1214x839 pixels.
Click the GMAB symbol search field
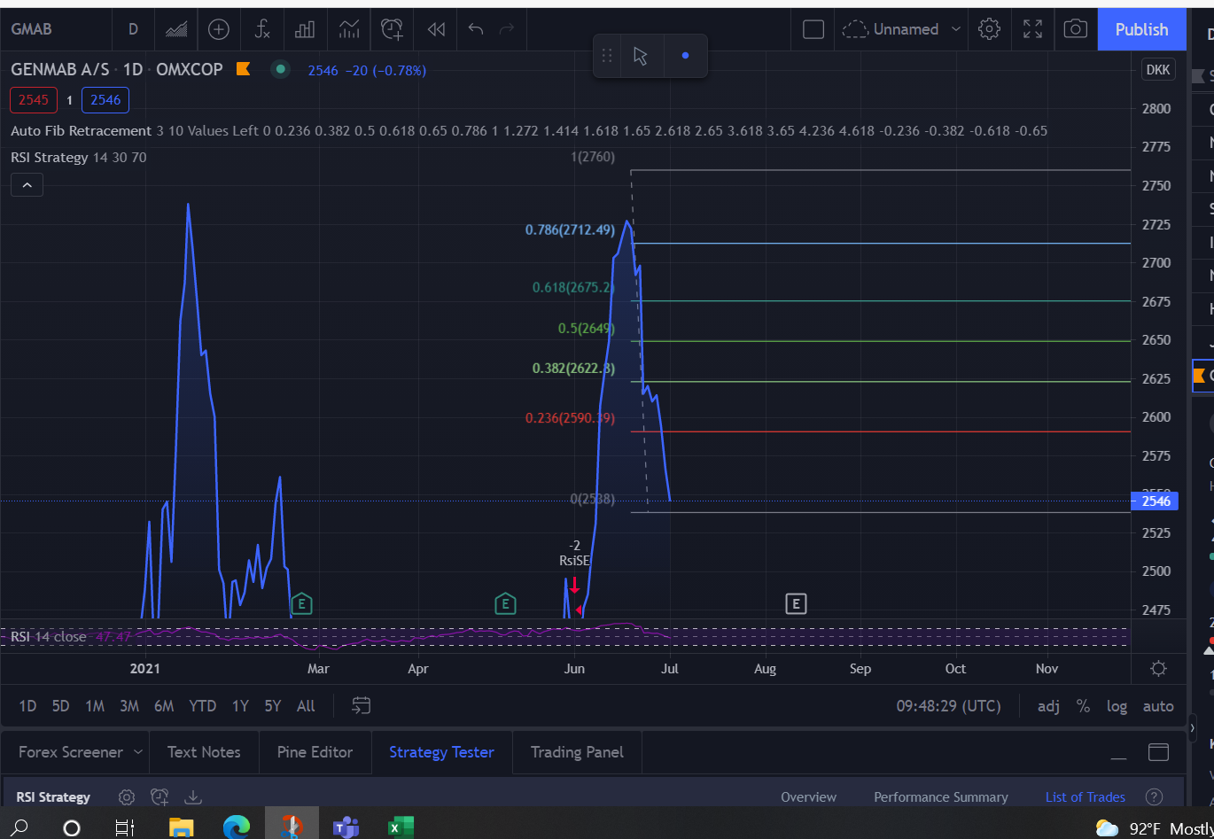[55, 29]
